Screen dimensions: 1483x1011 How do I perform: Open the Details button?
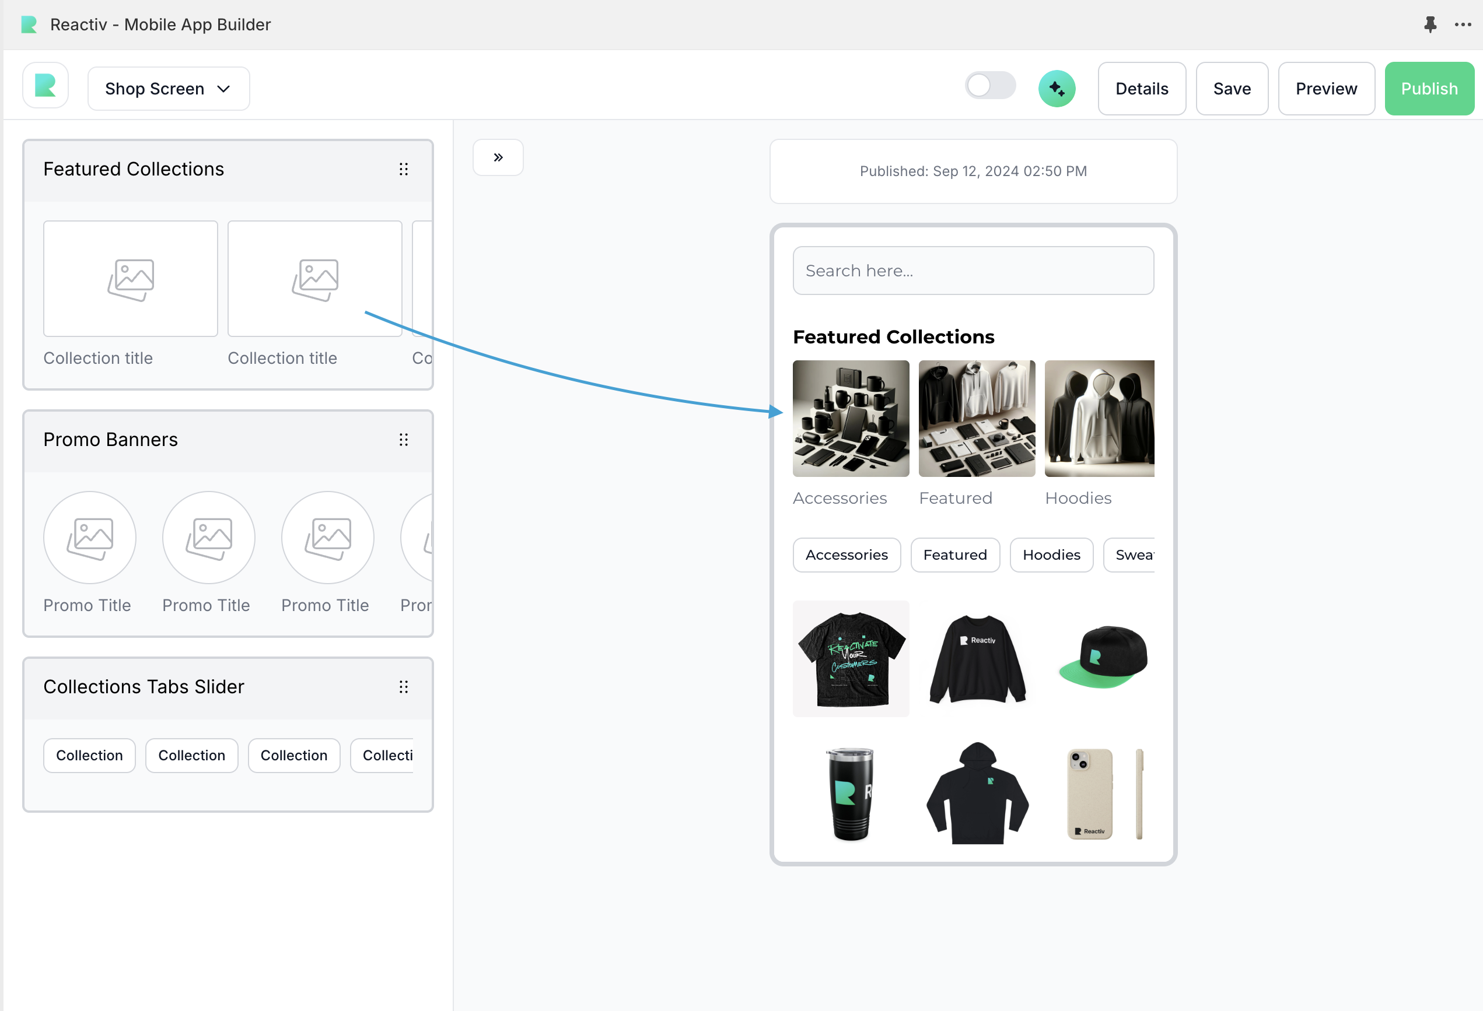(1141, 89)
